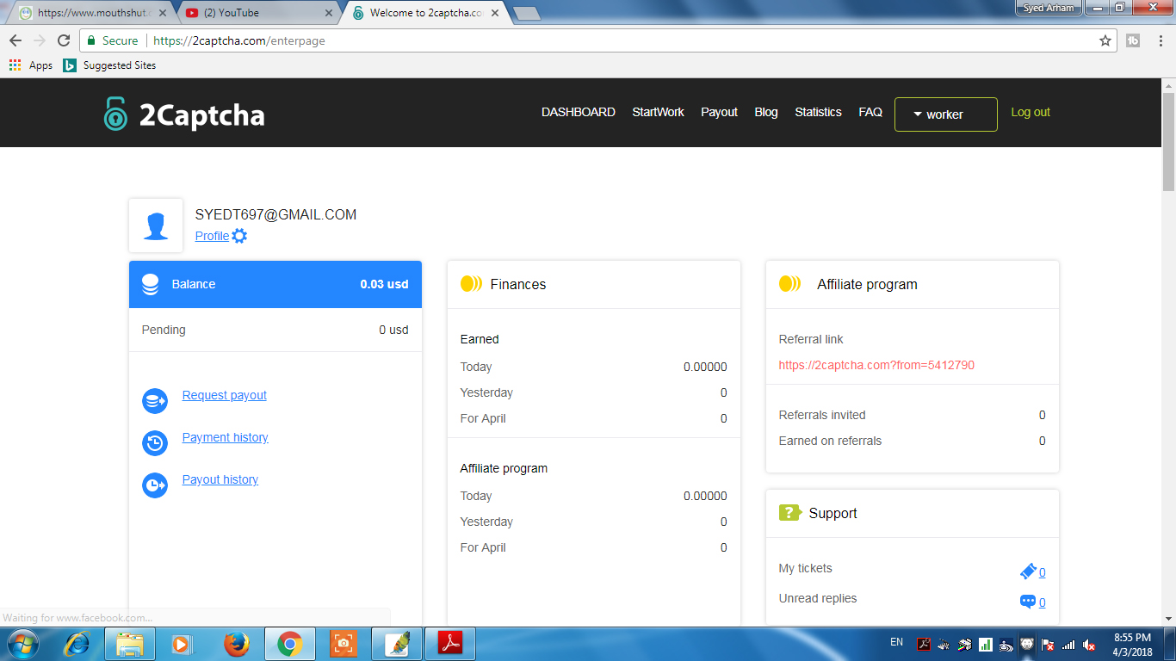Click the Payment history clock icon
1176x661 pixels.
coord(155,443)
